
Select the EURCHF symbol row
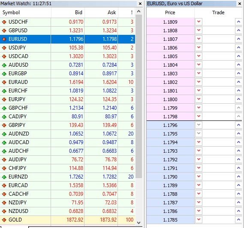(67, 91)
